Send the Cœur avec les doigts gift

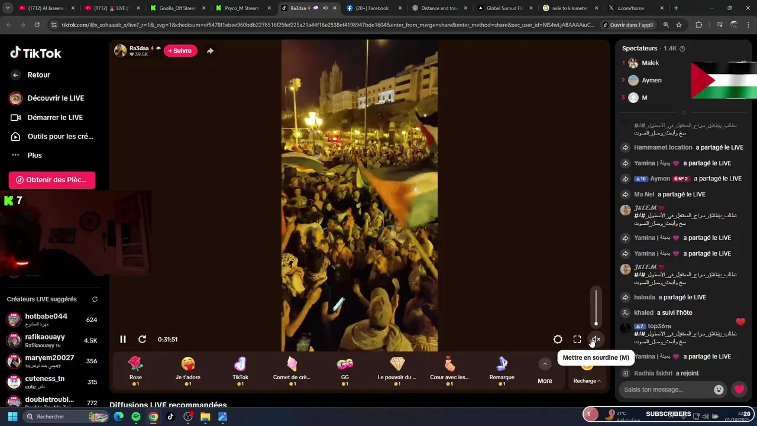[449, 371]
